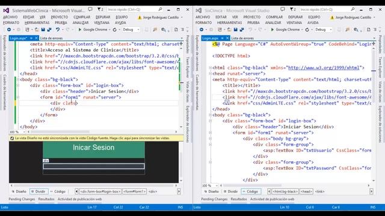The image size is (385, 216).
Task: Collapse head tag outline in SisClinca editor
Action: point(210,74)
